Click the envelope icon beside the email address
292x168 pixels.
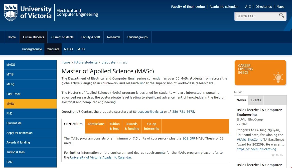pyautogui.click(x=135, y=112)
